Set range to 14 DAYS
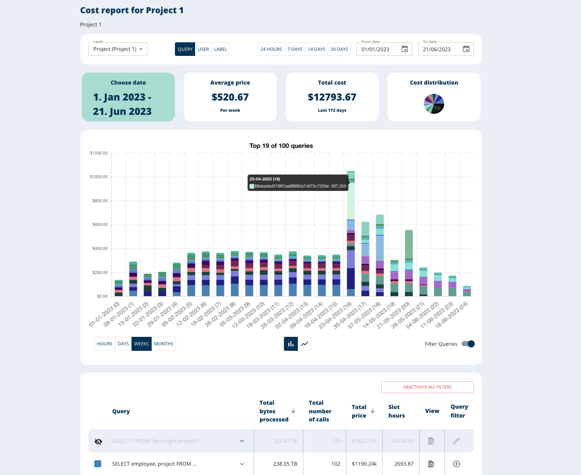 (x=316, y=49)
